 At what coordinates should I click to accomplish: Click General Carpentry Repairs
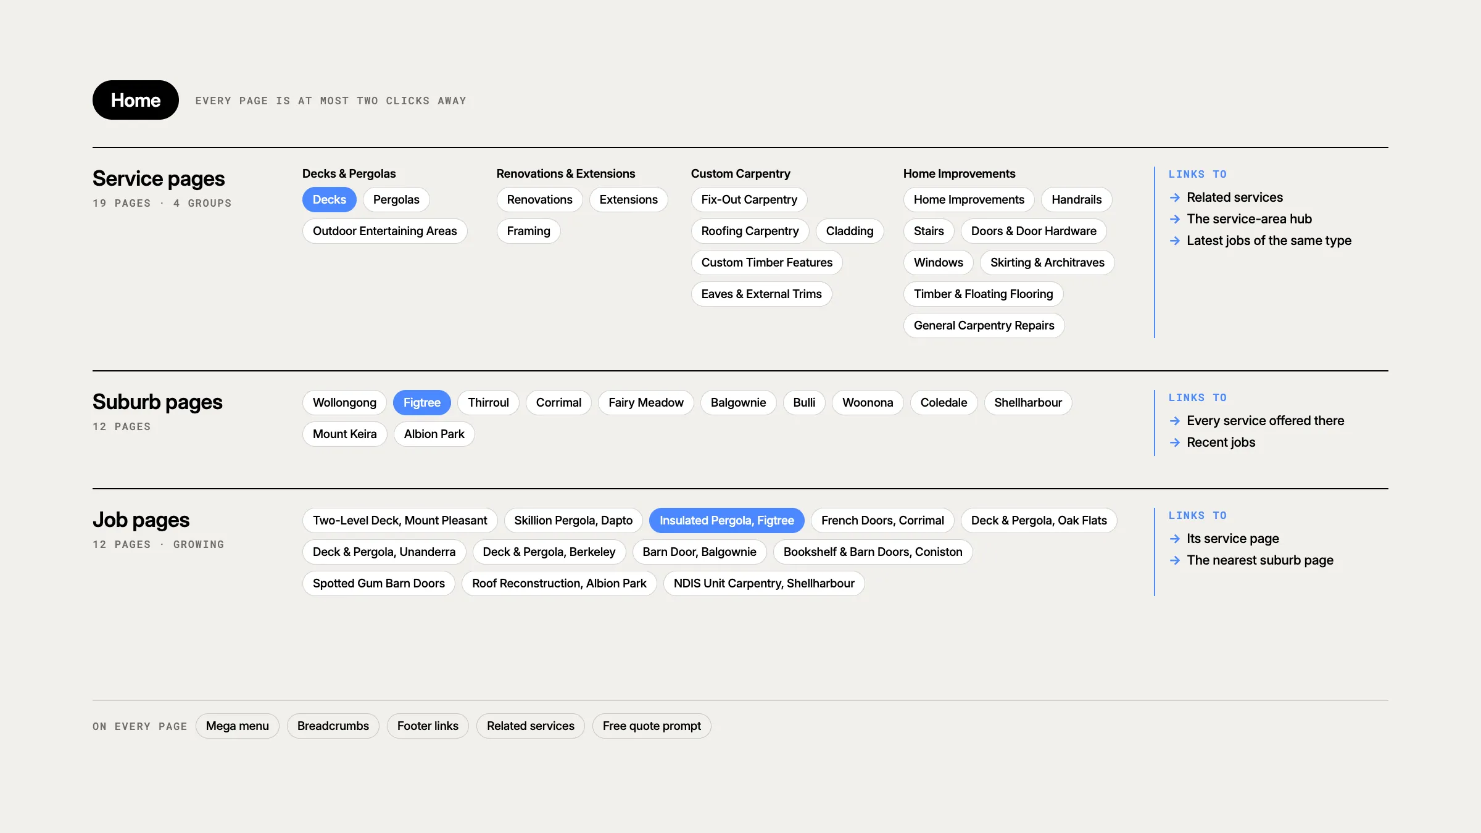tap(984, 325)
